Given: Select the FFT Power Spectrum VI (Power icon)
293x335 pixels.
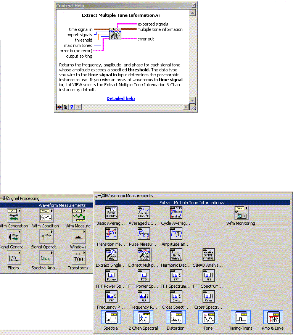Looking at the screenshot, I should pyautogui.click(x=111, y=275).
